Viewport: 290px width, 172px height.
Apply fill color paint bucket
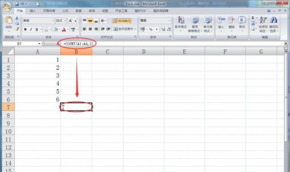[x=55, y=29]
